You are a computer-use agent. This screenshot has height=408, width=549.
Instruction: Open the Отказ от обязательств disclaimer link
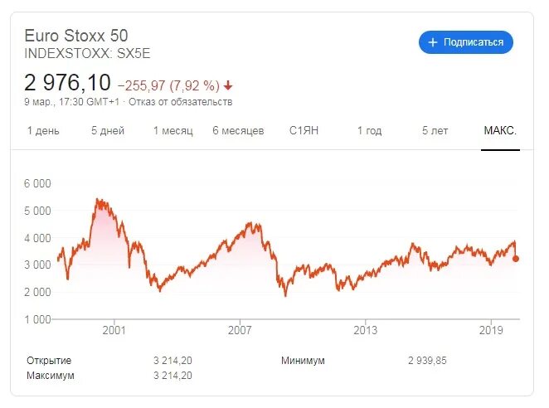(x=180, y=102)
